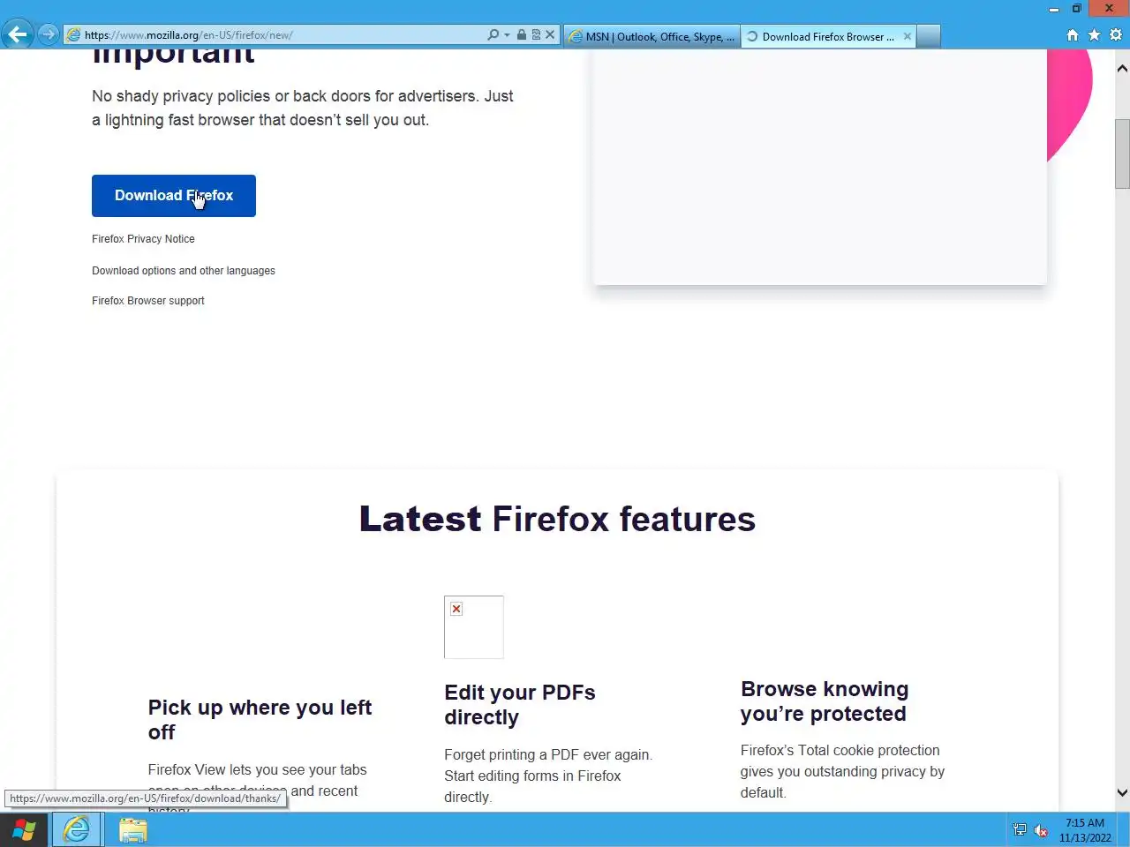Click the Forward arrow button in the browser
Screen dimensions: 1130x847
click(48, 34)
